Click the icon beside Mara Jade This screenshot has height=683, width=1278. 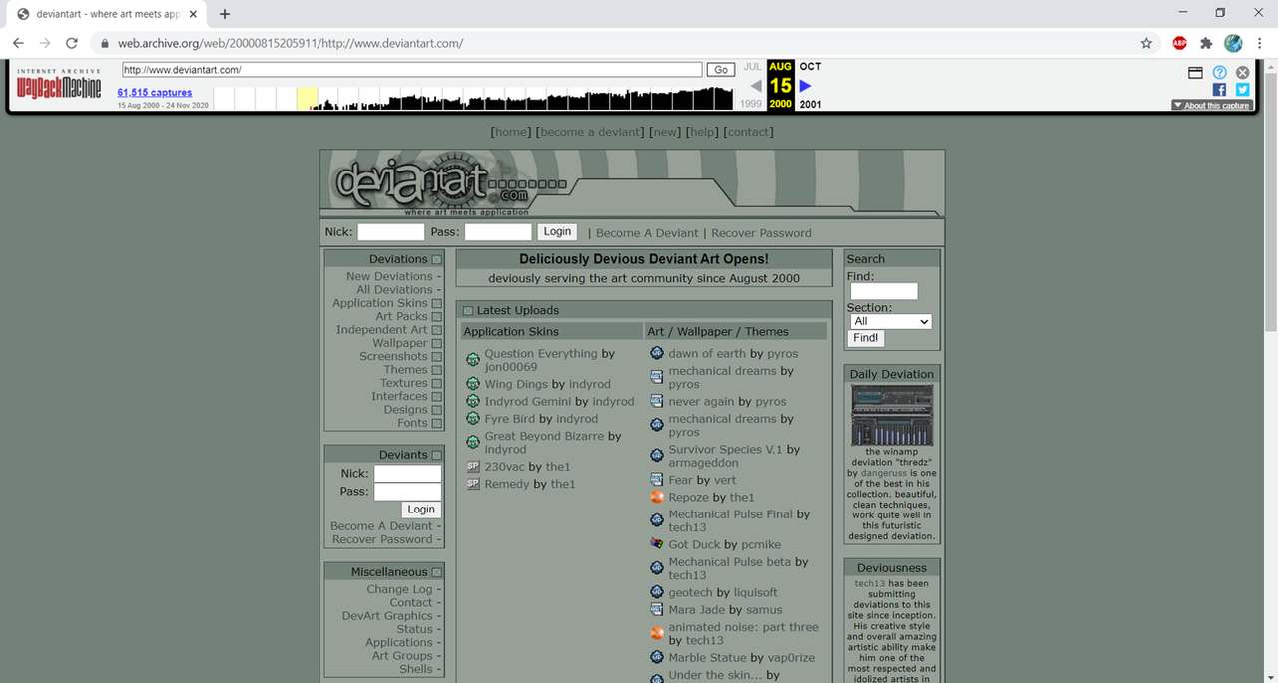[x=657, y=609]
